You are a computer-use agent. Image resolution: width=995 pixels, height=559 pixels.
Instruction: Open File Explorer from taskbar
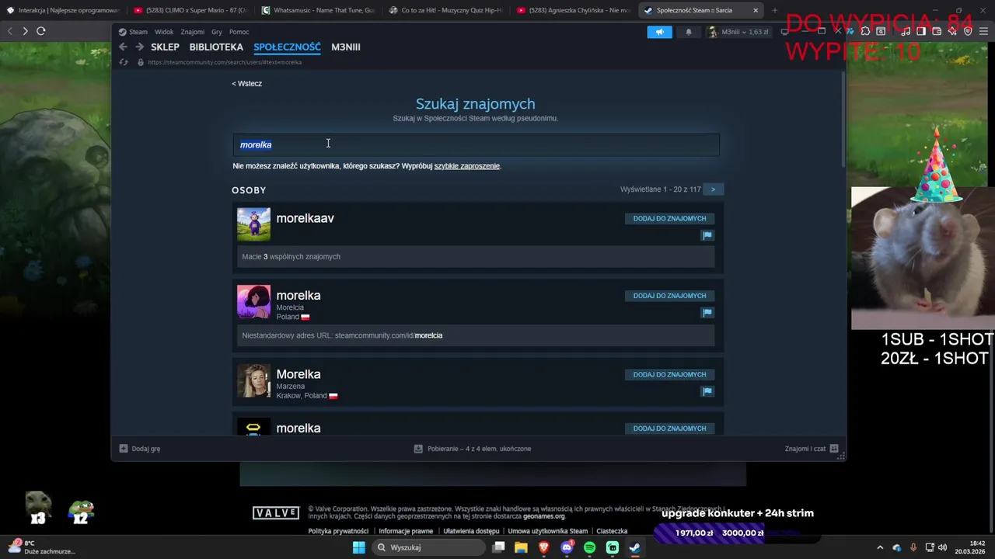click(521, 547)
